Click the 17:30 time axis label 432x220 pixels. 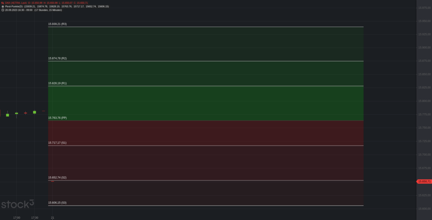point(35,218)
